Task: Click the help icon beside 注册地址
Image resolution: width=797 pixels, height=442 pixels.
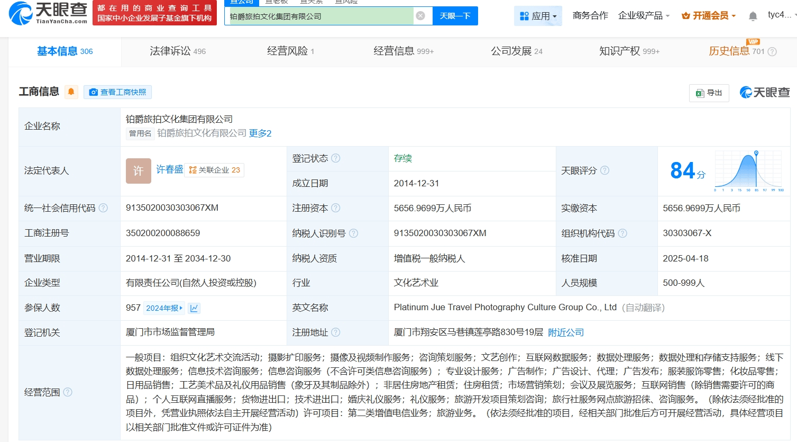Action: point(336,332)
